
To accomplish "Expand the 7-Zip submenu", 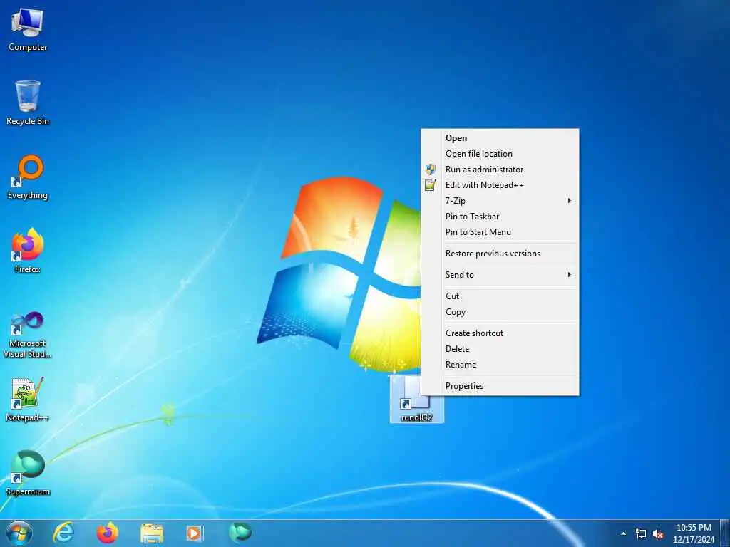I will coord(500,201).
